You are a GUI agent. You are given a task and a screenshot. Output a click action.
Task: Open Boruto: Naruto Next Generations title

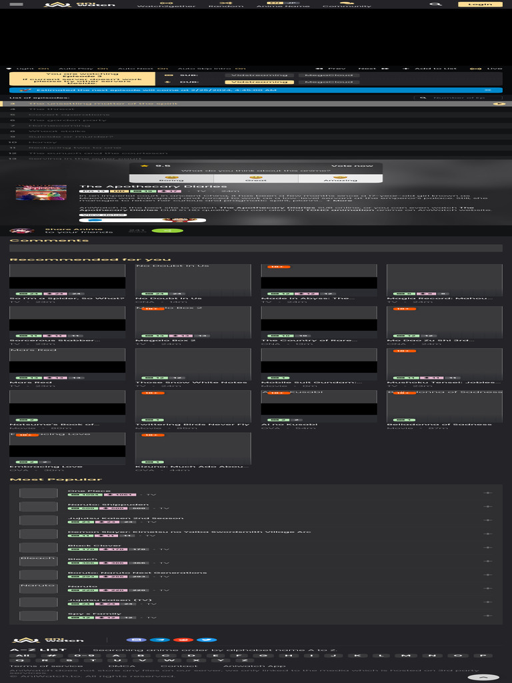coord(137,572)
